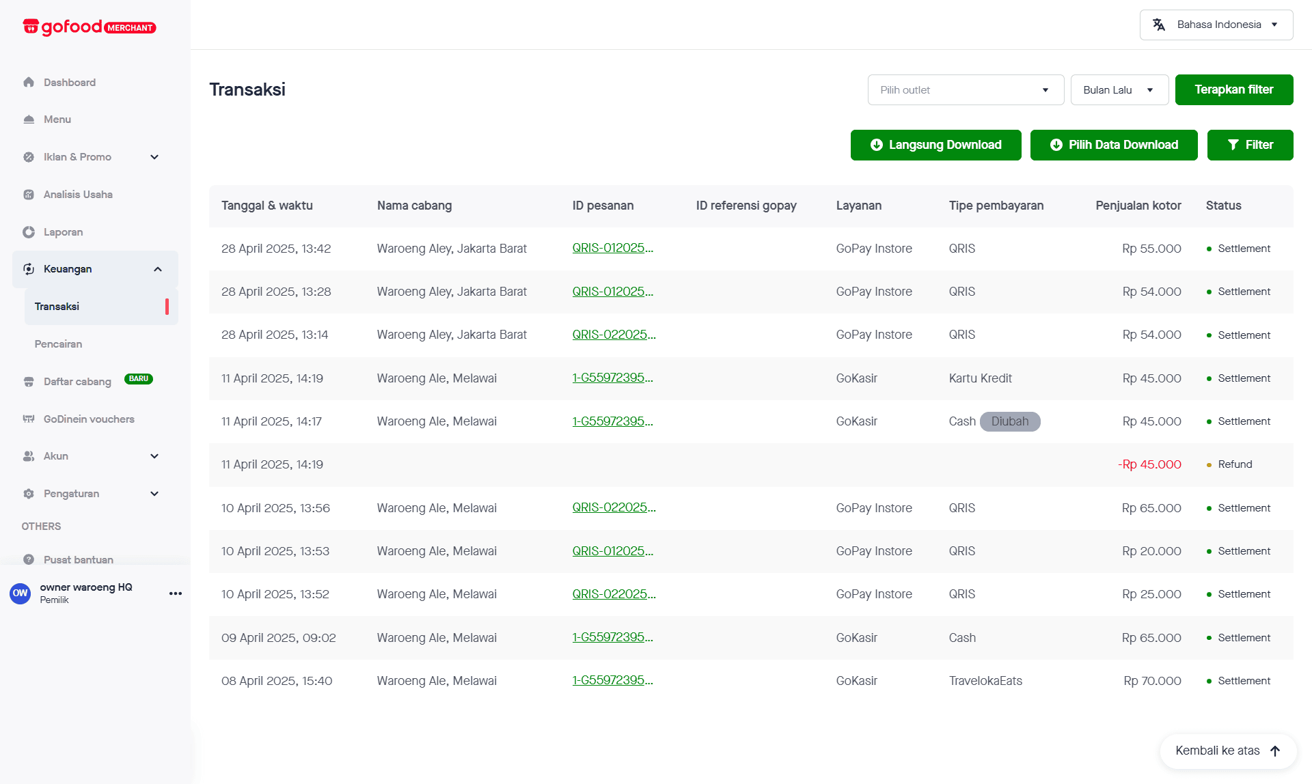The height and width of the screenshot is (784, 1312).
Task: Click the Tipe pembayaran column header
Action: point(996,206)
